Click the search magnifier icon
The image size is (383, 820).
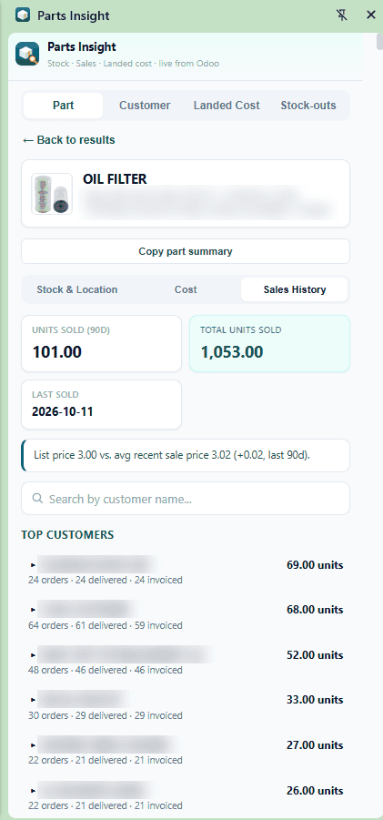tap(37, 499)
